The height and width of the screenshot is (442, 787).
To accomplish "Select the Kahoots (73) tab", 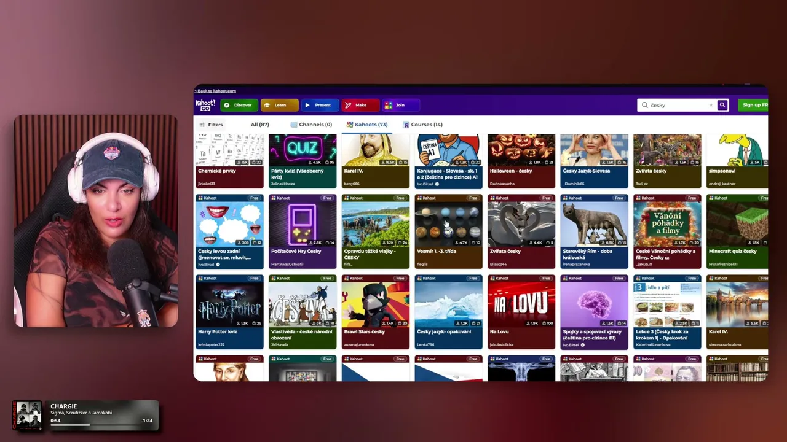I will 367,125.
